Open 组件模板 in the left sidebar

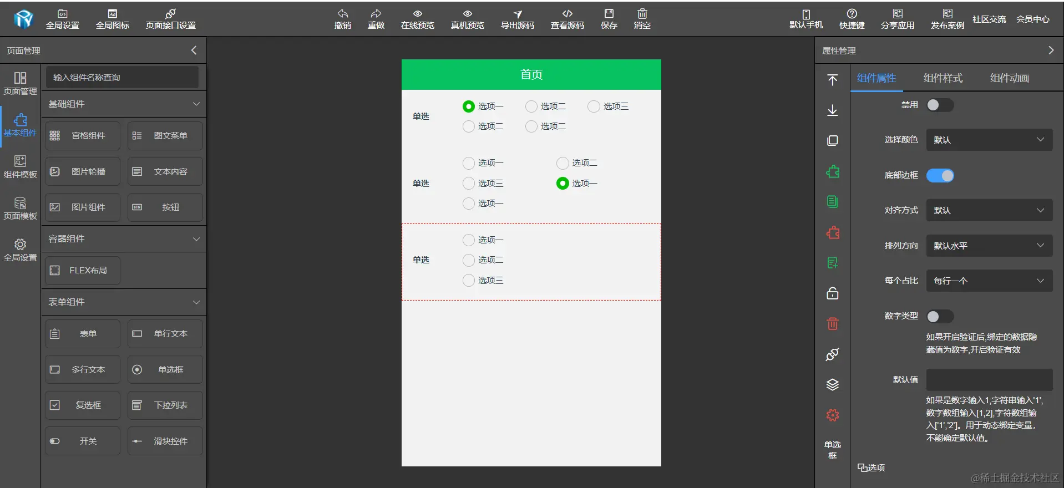pyautogui.click(x=21, y=167)
